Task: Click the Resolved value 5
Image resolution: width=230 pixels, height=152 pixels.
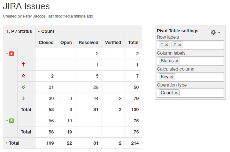Action: click(x=97, y=76)
